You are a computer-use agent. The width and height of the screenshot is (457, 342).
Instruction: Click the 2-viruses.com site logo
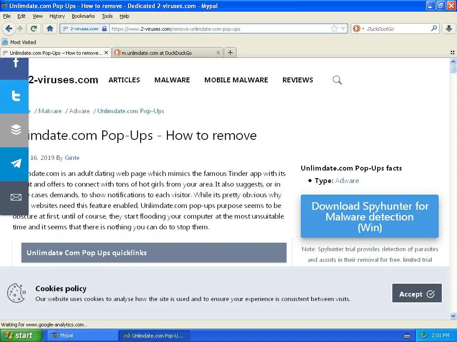63,80
